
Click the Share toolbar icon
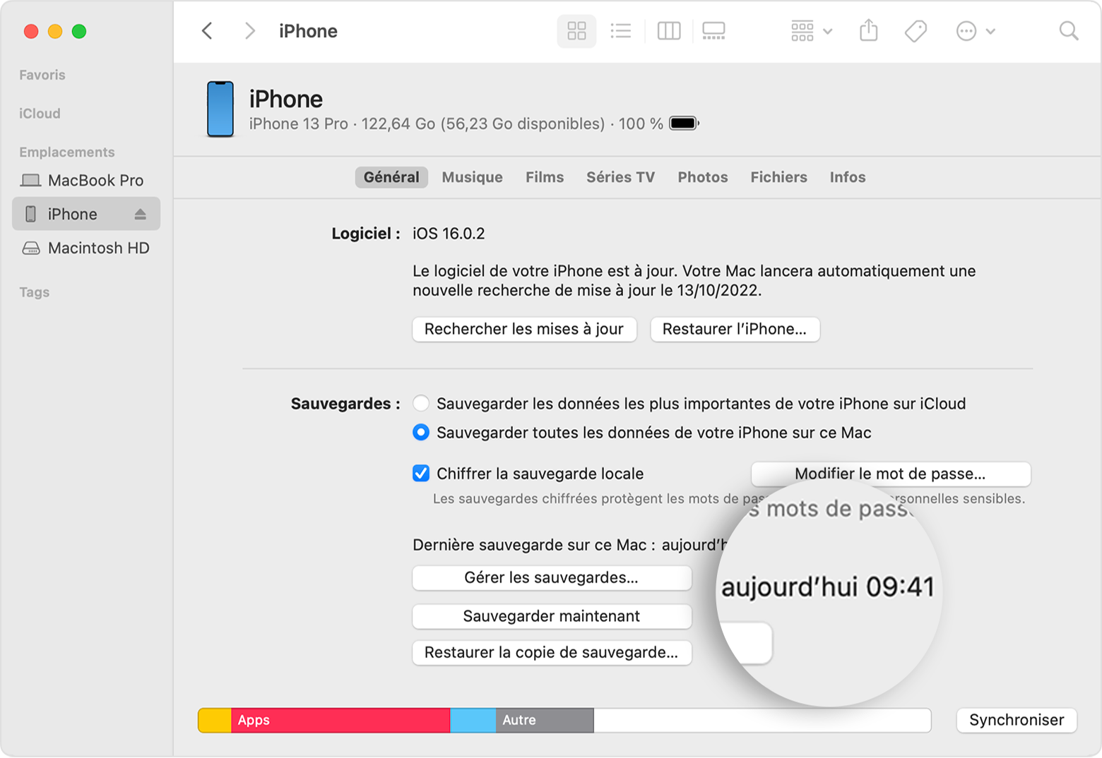click(868, 31)
